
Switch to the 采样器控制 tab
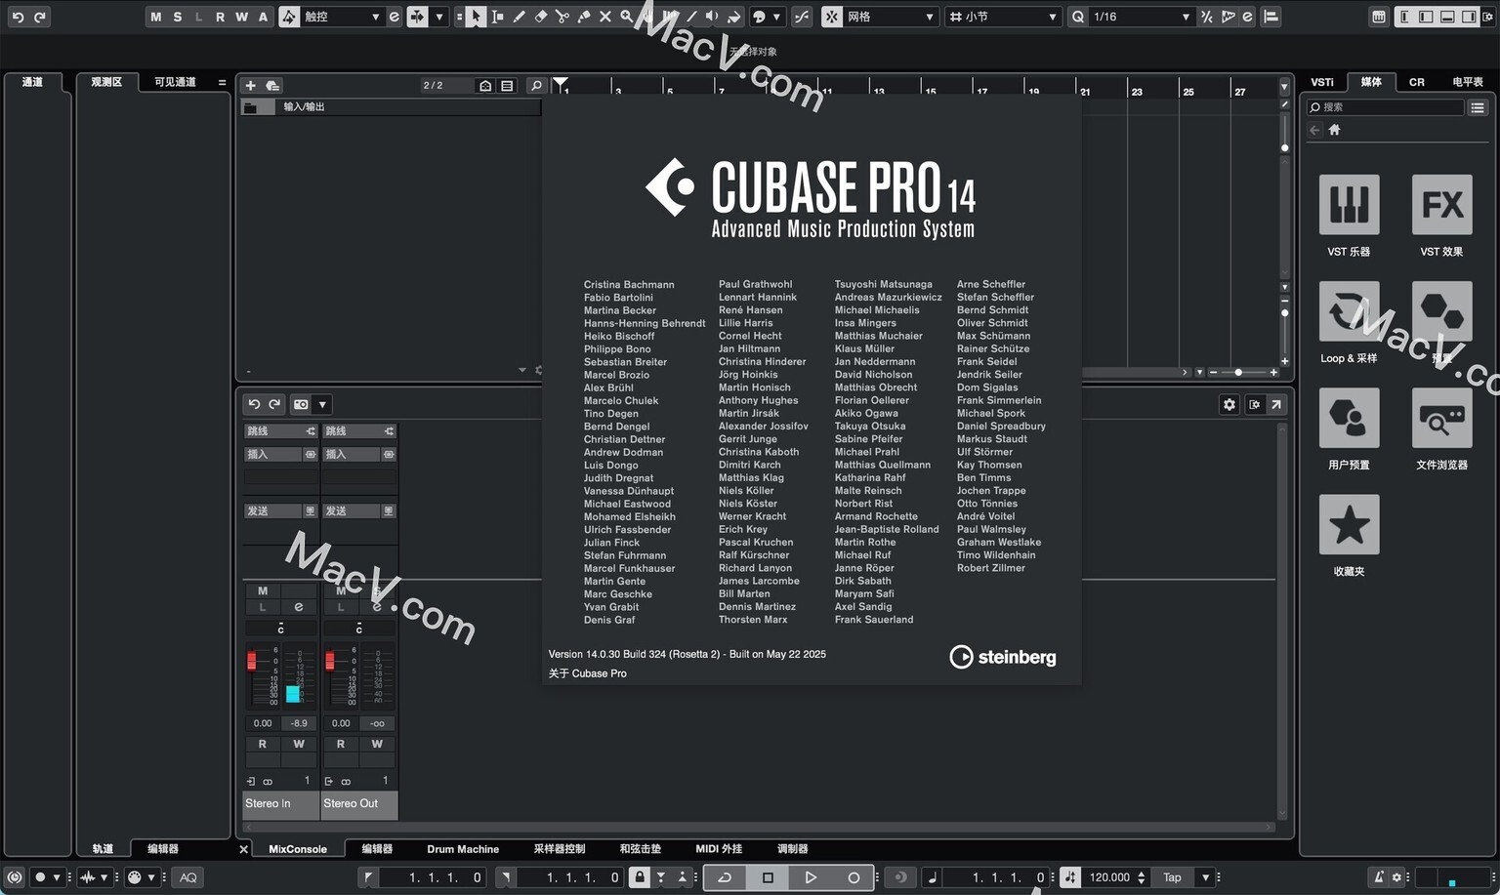click(560, 849)
